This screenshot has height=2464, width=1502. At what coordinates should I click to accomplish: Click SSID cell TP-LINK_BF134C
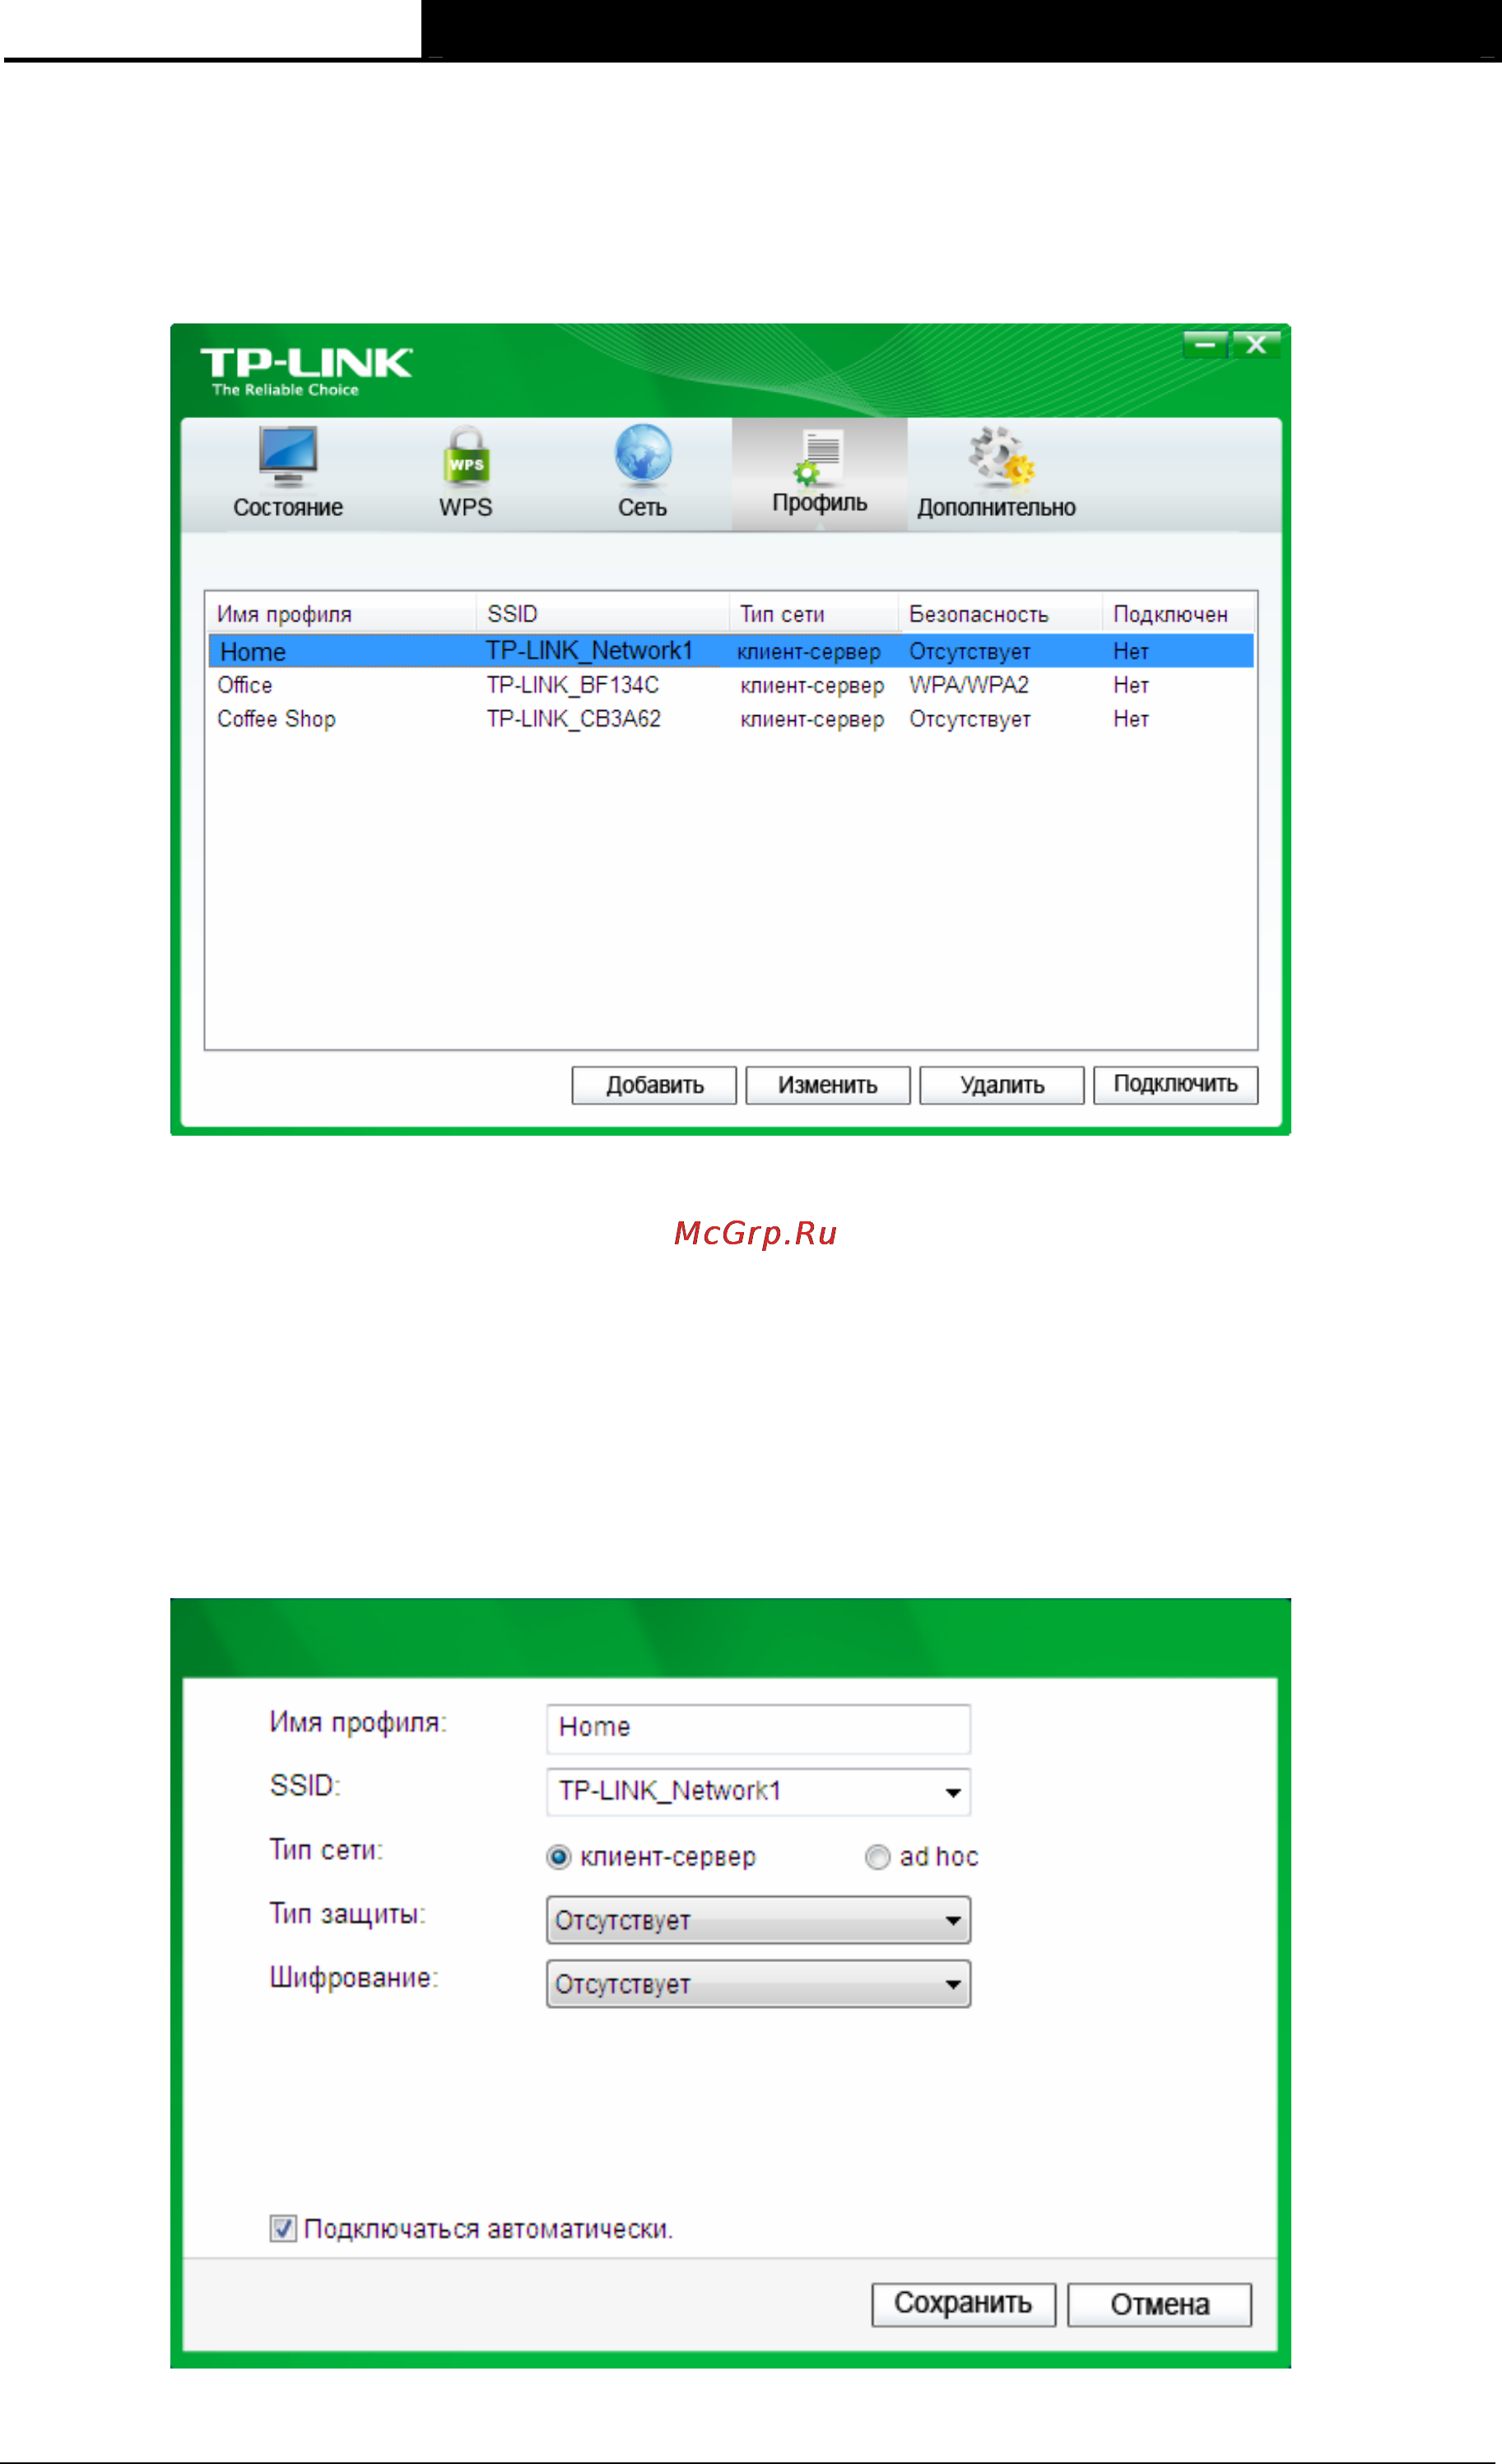pos(573,685)
